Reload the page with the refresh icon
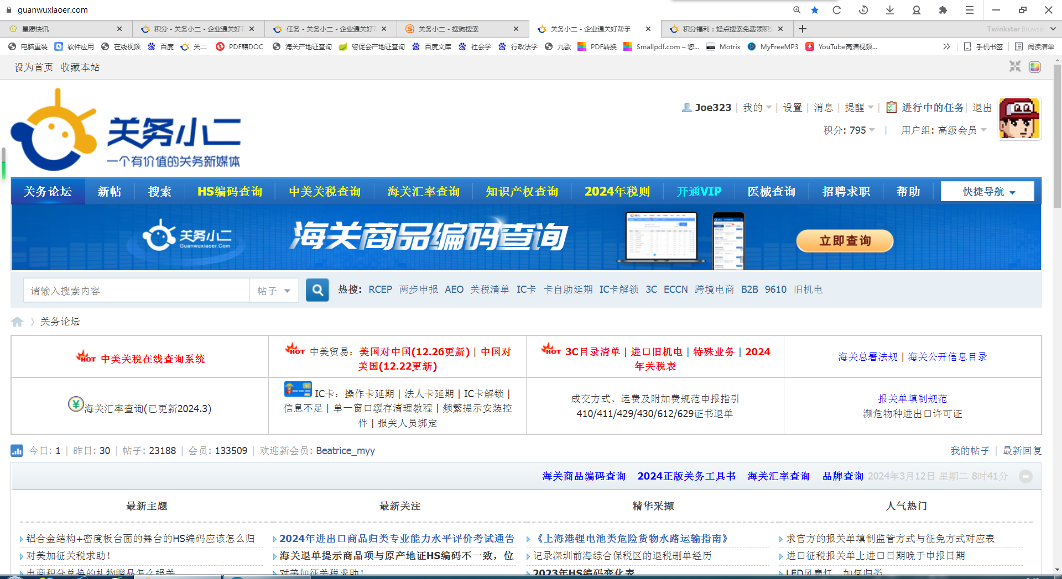1062x579 pixels. tap(837, 10)
